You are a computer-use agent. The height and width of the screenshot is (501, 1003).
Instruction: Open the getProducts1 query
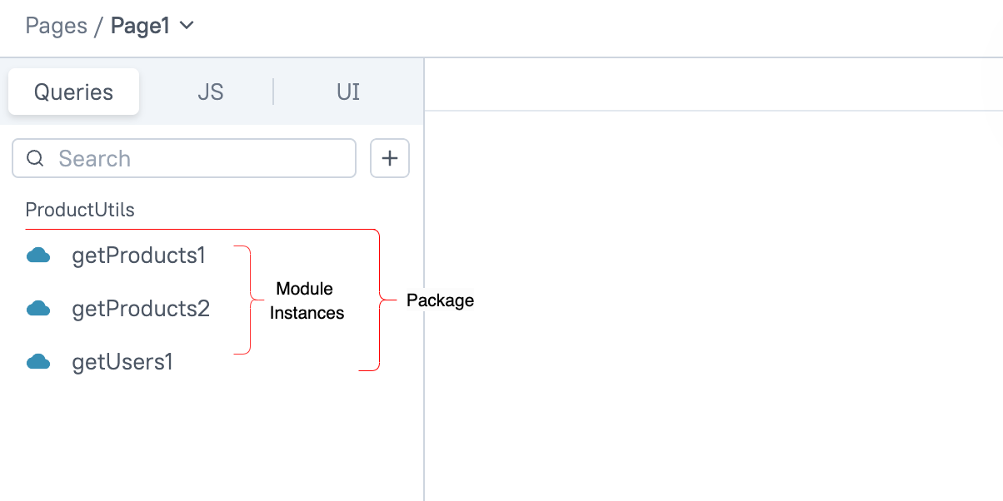138,255
